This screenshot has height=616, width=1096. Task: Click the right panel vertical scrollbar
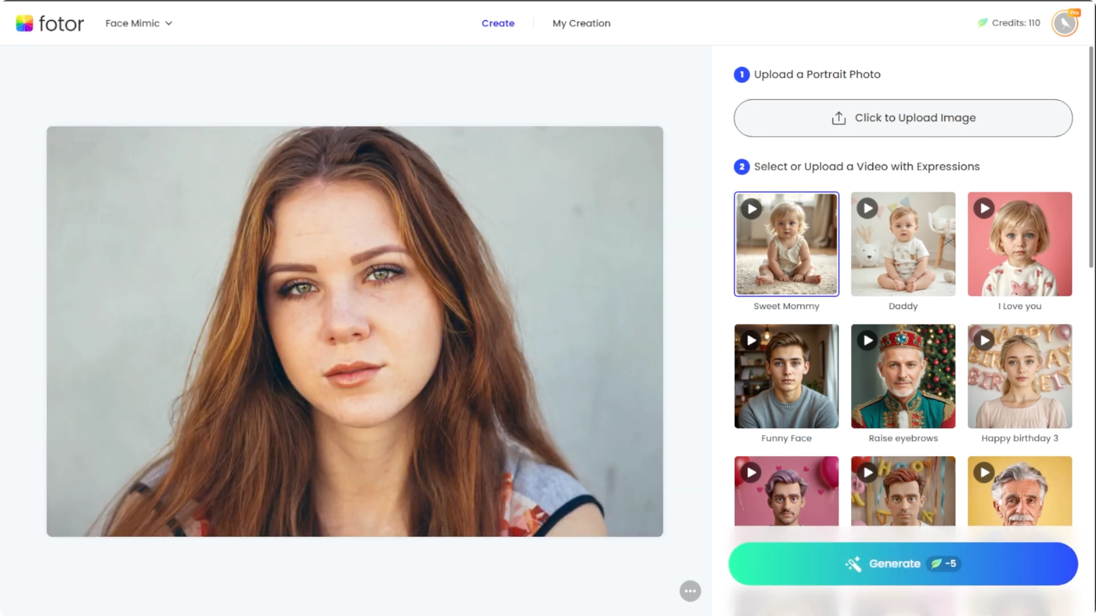1091,157
